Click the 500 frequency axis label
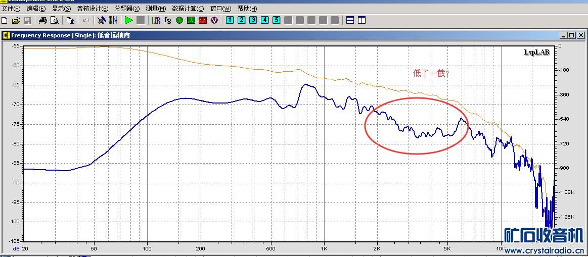Image resolution: width=588 pixels, height=257 pixels. coord(271,248)
